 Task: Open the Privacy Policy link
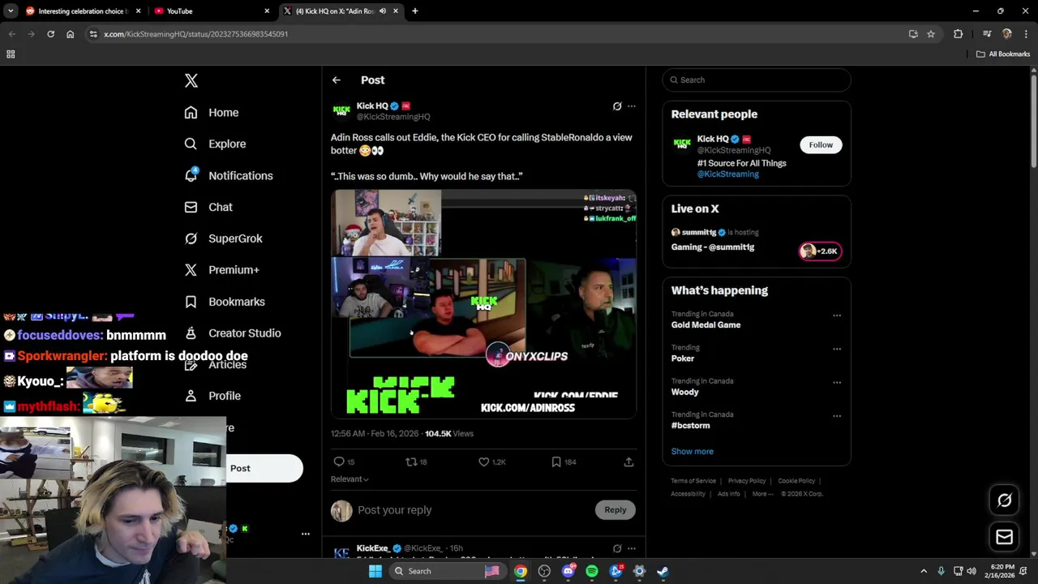(x=747, y=481)
